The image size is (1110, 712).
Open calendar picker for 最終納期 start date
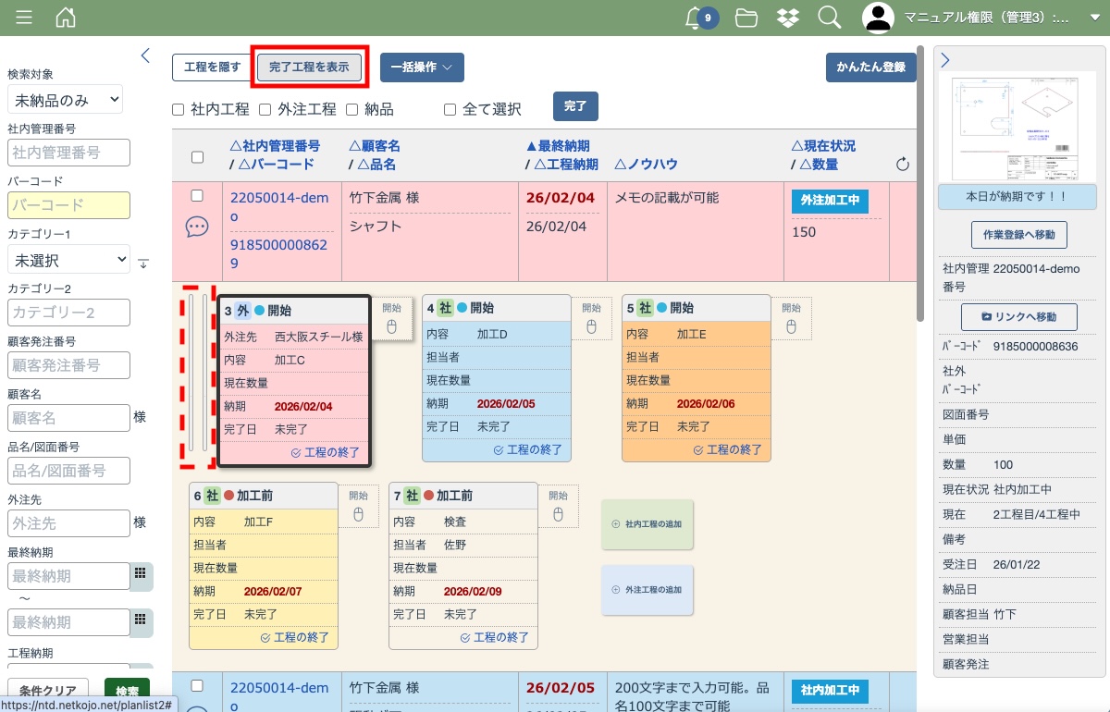click(x=141, y=573)
